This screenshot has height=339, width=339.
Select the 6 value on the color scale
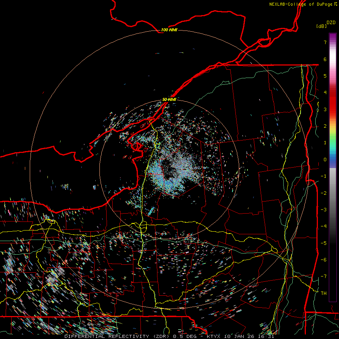click(325, 59)
